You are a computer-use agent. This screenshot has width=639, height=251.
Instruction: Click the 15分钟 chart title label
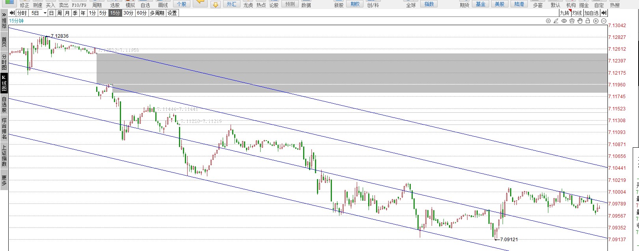16,21
